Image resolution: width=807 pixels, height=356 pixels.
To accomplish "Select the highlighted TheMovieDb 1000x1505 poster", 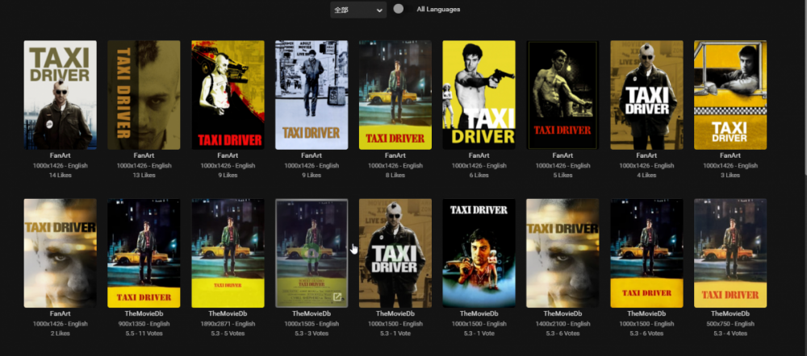I will 312,253.
